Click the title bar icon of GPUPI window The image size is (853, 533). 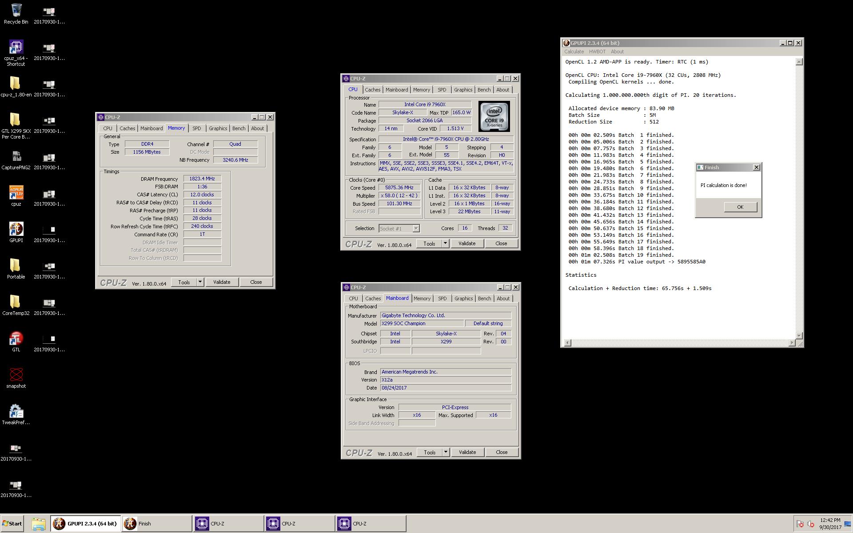pyautogui.click(x=566, y=43)
